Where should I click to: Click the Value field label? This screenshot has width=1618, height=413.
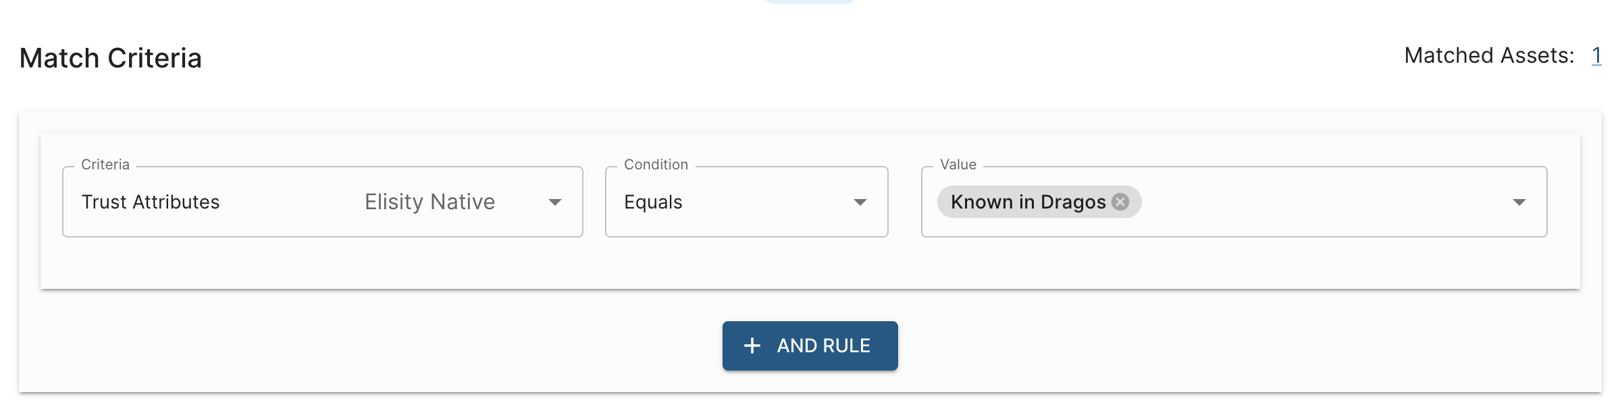tap(958, 165)
